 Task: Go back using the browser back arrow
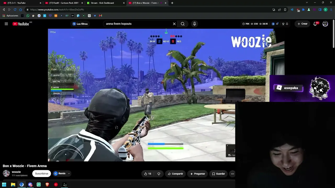(x=4, y=10)
